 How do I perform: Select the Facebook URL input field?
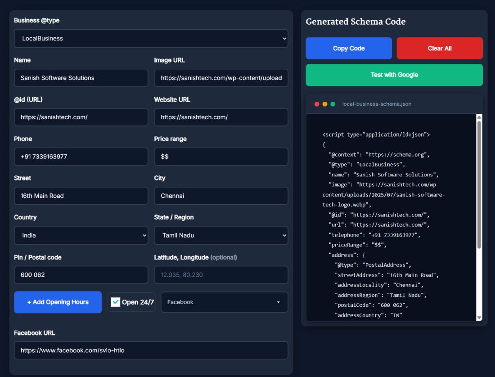tap(151, 350)
